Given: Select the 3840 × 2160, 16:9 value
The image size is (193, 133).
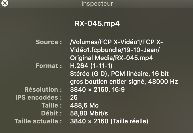Looking at the screenshot, I should (97, 89).
